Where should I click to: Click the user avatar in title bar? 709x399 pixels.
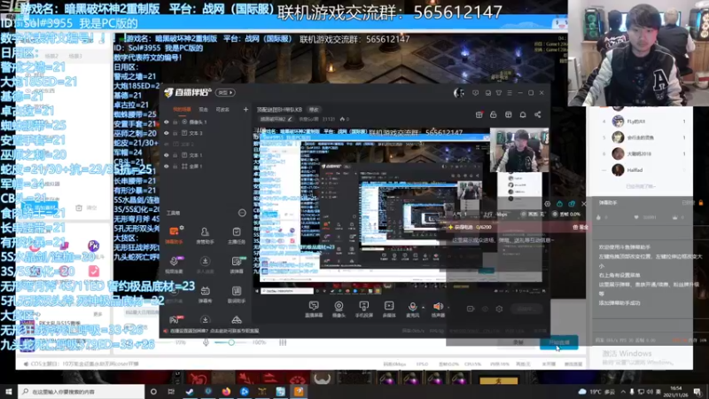[x=458, y=93]
